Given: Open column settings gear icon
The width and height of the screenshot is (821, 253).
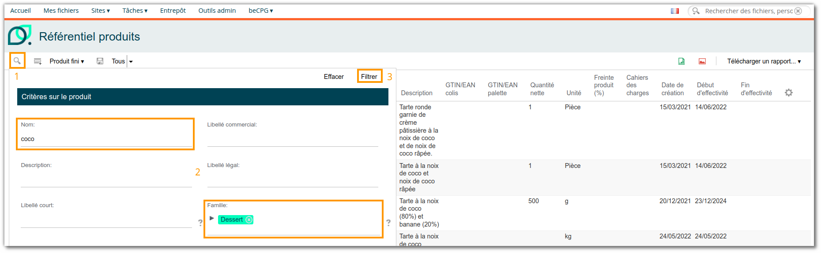Looking at the screenshot, I should pyautogui.click(x=789, y=93).
